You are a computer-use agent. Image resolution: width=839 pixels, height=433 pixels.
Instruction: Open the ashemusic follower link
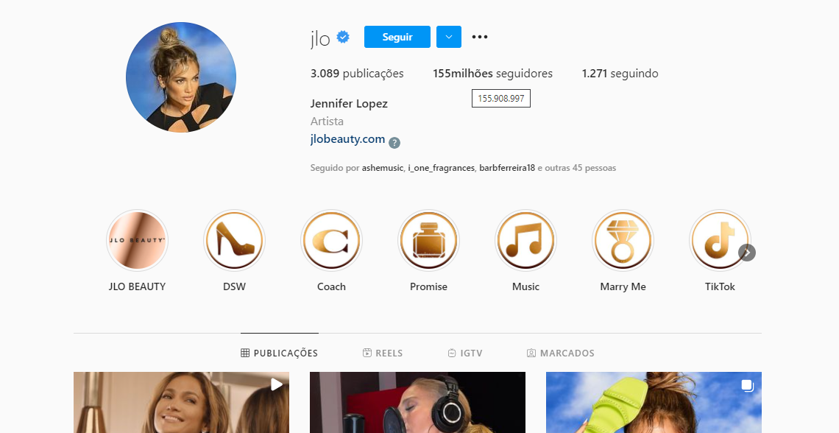tap(382, 168)
